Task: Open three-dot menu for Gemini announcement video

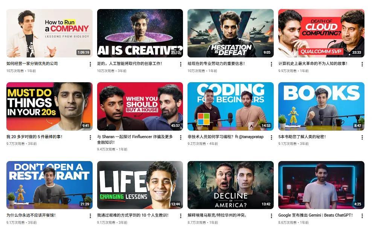Action: coord(362,216)
